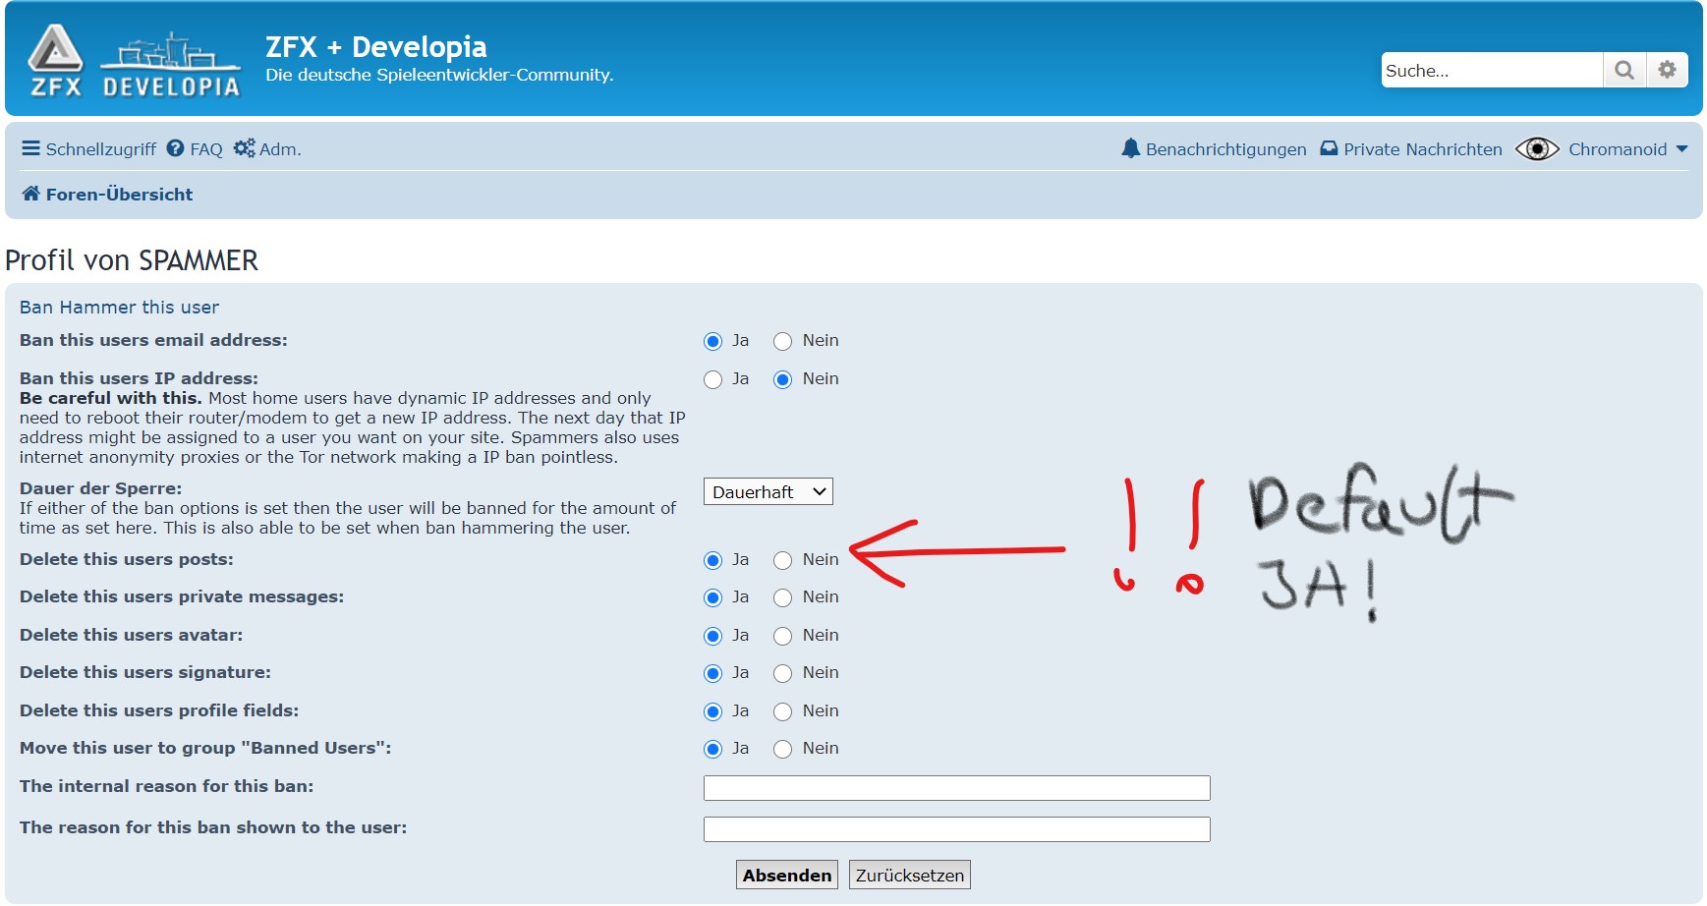
Task: Click the Benachrichtigungen bell icon
Action: 1130,148
